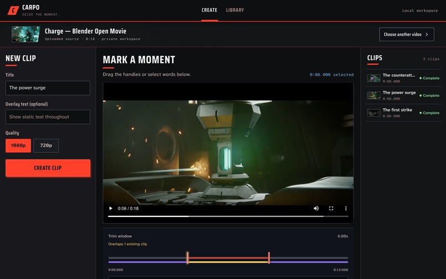Click the Complete status of The counteratt…
This screenshot has height=279, width=446.
point(429,78)
